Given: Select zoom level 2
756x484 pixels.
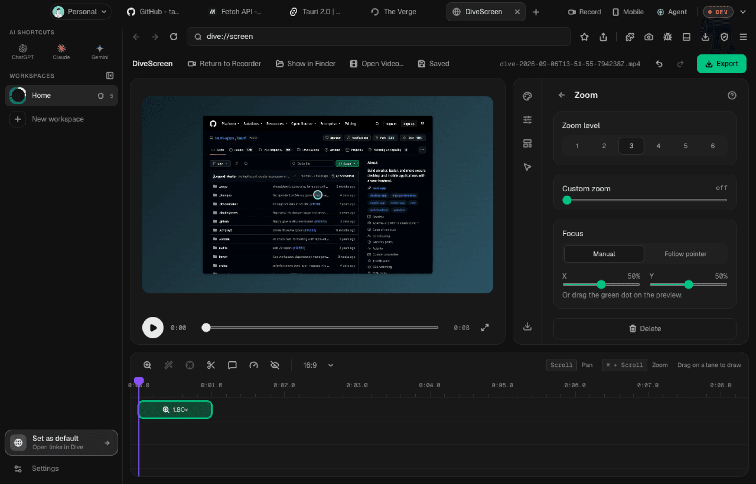Looking at the screenshot, I should coord(604,146).
